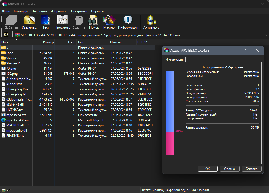Click the Extract To (Извлечь) toolbar icon
Screen dimensions: 269x193
29,21
